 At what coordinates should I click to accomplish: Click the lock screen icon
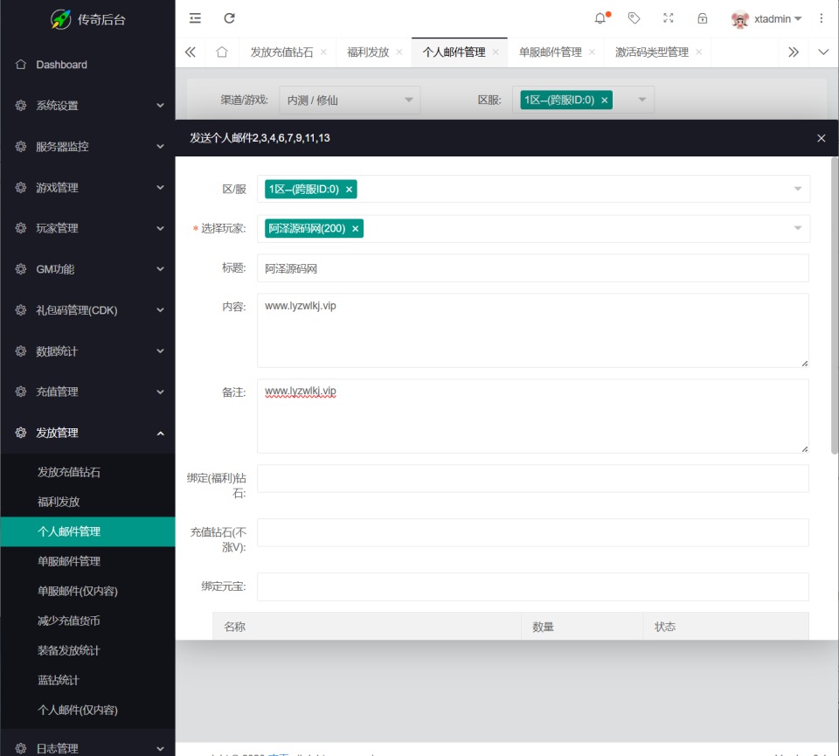pyautogui.click(x=703, y=17)
